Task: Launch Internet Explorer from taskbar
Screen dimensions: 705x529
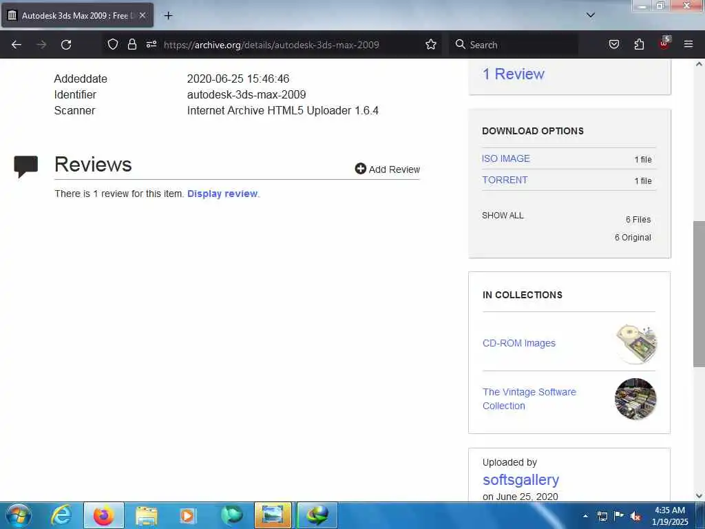Action: [61, 515]
